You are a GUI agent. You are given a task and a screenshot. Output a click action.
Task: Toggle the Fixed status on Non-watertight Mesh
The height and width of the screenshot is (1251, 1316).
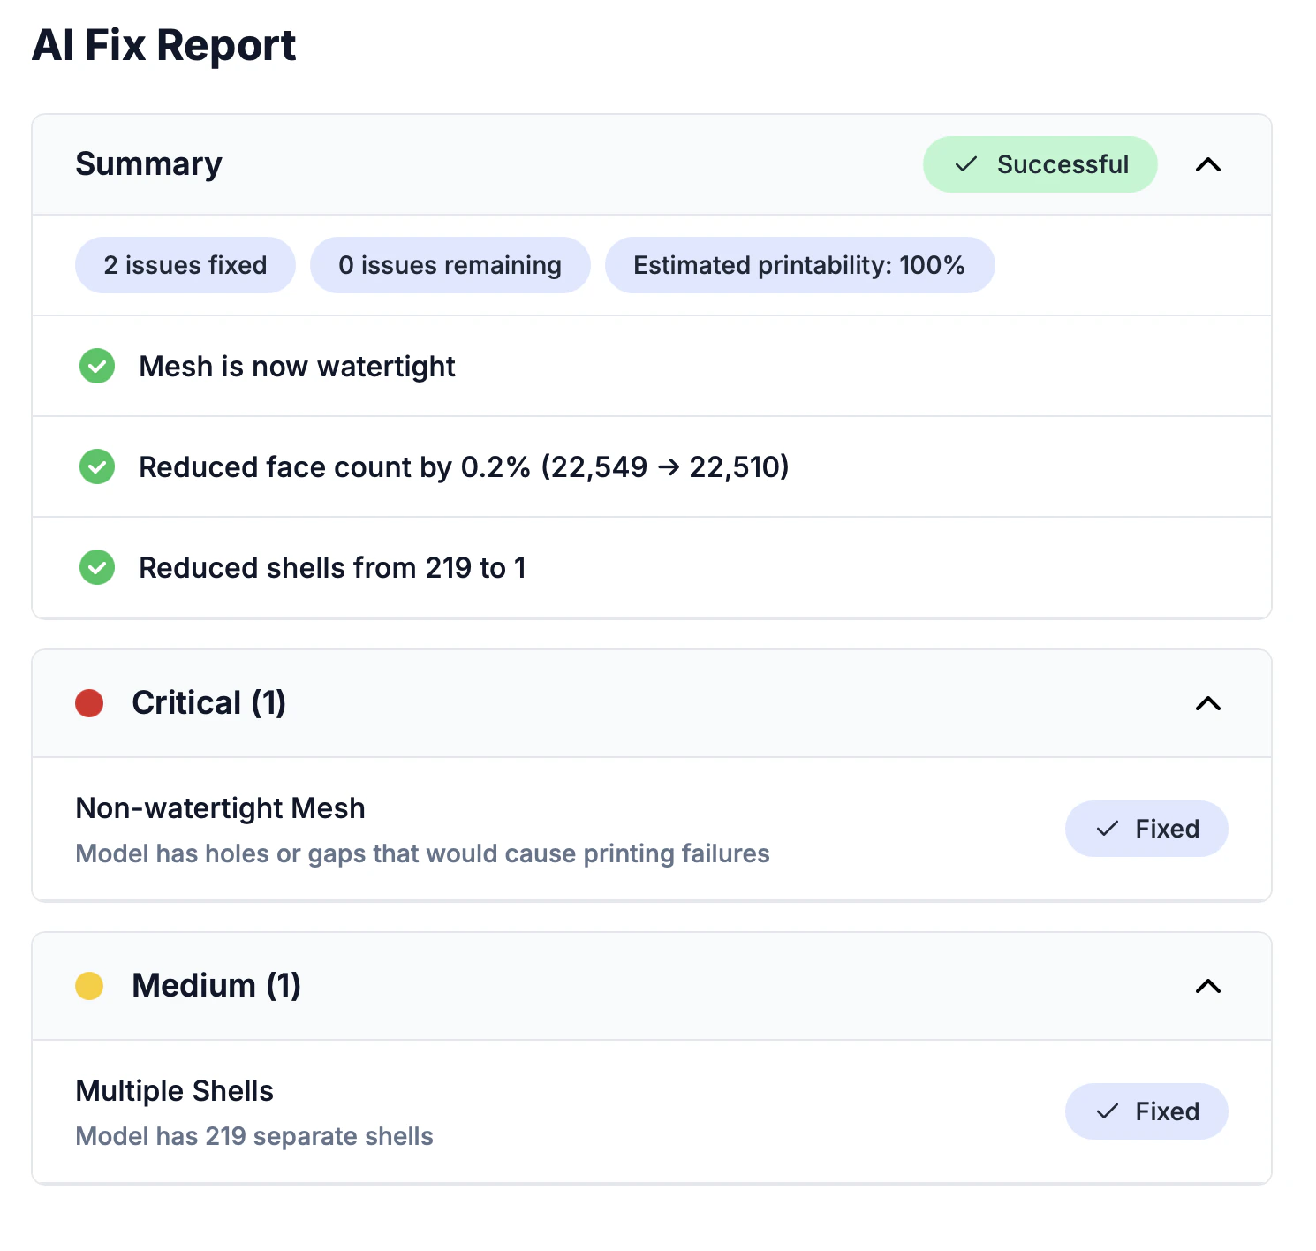click(1146, 829)
